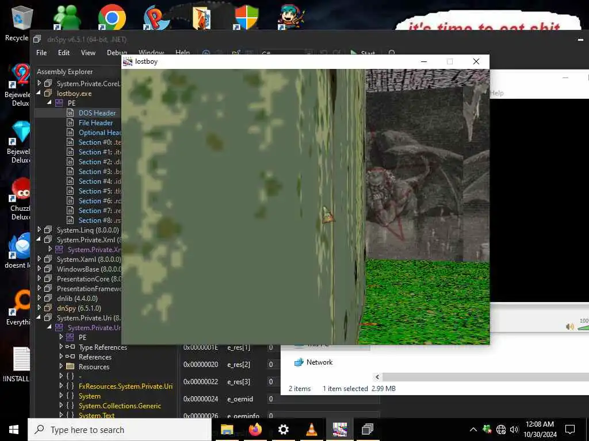Collapse the PE node under lostboy.exe
The image size is (589, 441).
49,103
